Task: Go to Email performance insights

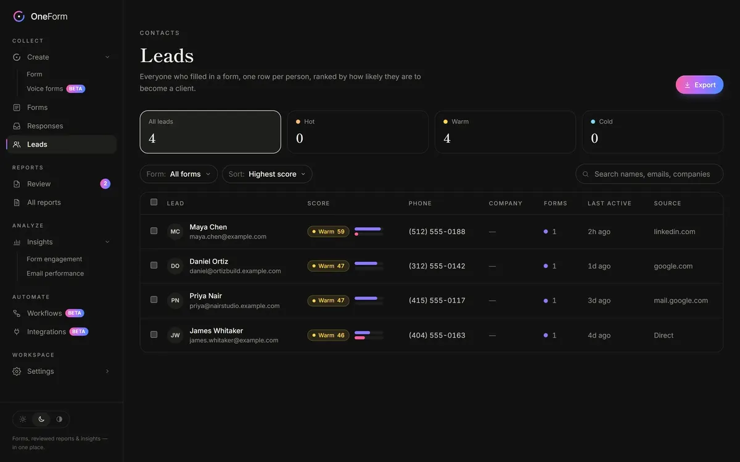Action: pyautogui.click(x=55, y=274)
